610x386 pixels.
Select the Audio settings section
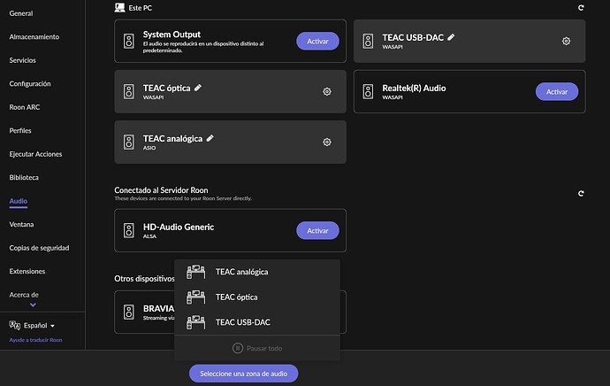pos(19,201)
